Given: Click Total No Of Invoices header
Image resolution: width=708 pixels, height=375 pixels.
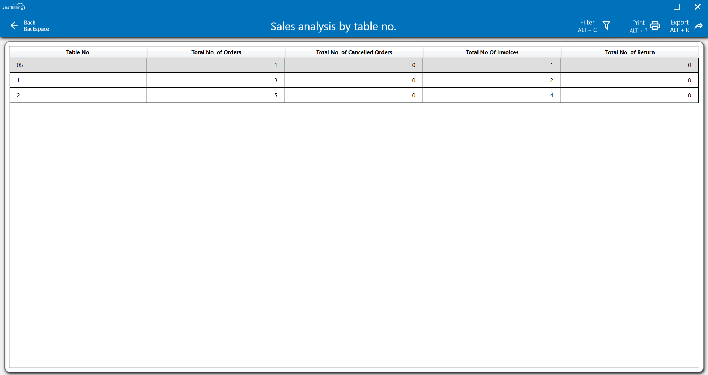Looking at the screenshot, I should (x=492, y=52).
